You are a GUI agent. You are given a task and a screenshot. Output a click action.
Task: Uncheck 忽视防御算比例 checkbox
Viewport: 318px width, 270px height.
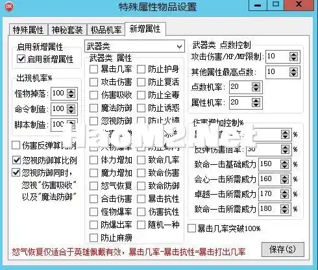point(16,160)
